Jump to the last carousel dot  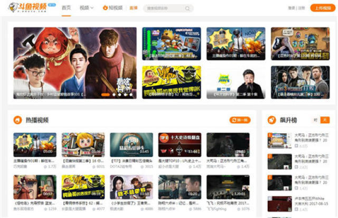click(131, 95)
